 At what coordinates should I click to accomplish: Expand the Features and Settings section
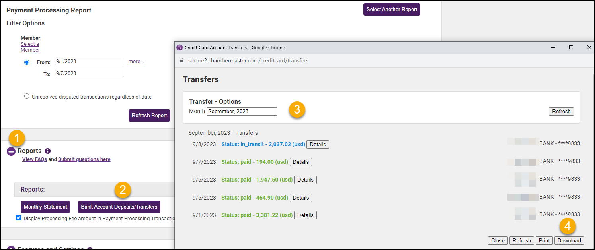11,248
